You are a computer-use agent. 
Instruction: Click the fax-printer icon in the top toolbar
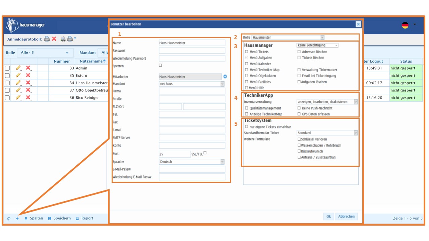(x=63, y=39)
